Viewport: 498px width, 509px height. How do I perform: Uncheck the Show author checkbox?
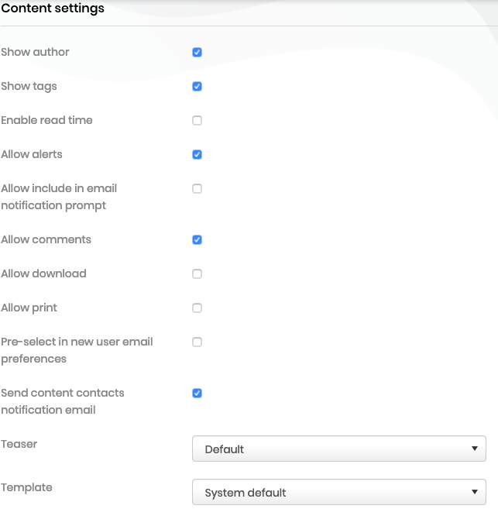tap(197, 53)
